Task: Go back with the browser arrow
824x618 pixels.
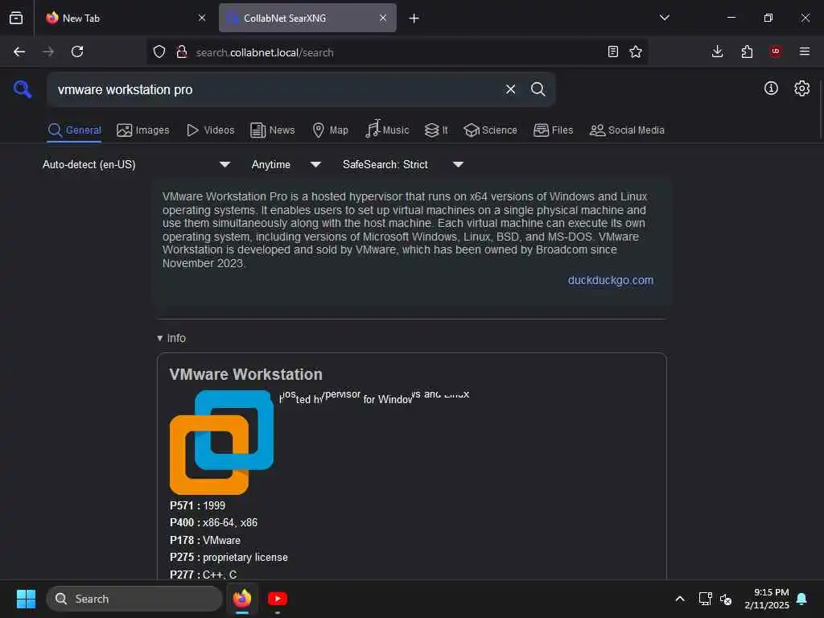Action: 19,52
